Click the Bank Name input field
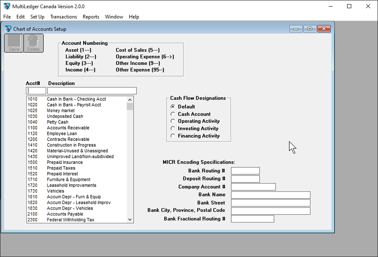Screen dimensions: 378x257 pos(270,195)
